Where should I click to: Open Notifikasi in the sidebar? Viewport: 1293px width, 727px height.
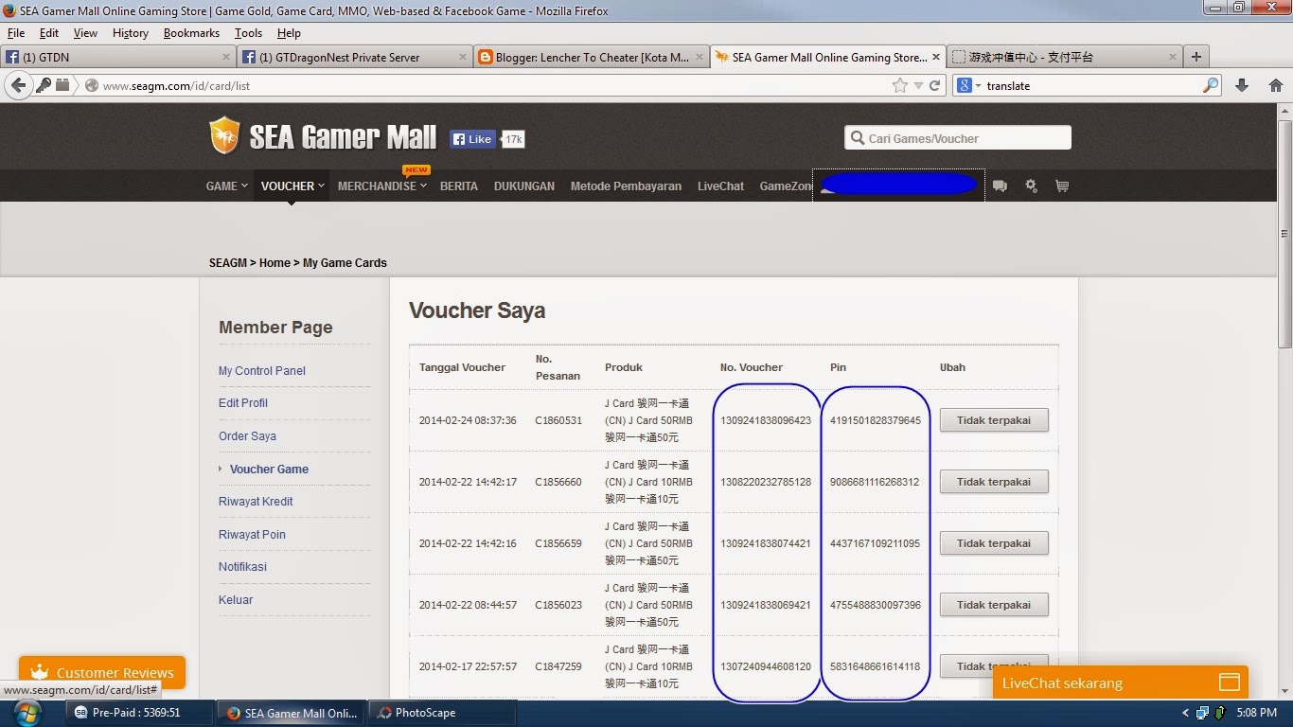pyautogui.click(x=242, y=567)
